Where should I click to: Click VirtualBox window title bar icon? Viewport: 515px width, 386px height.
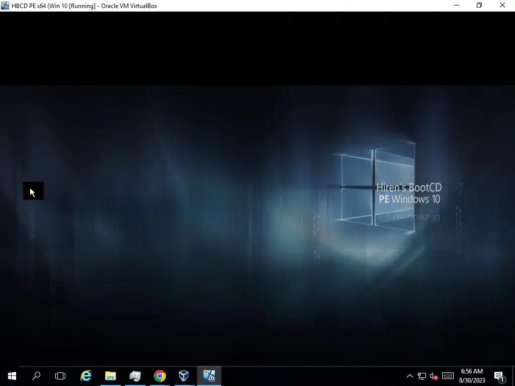coord(5,6)
